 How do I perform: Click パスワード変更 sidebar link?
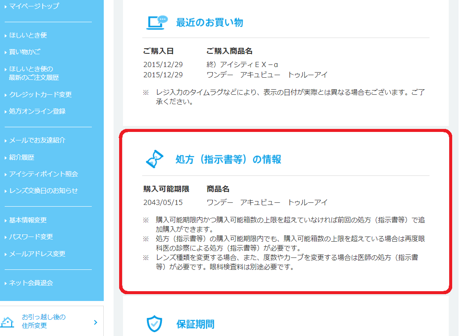coord(31,237)
